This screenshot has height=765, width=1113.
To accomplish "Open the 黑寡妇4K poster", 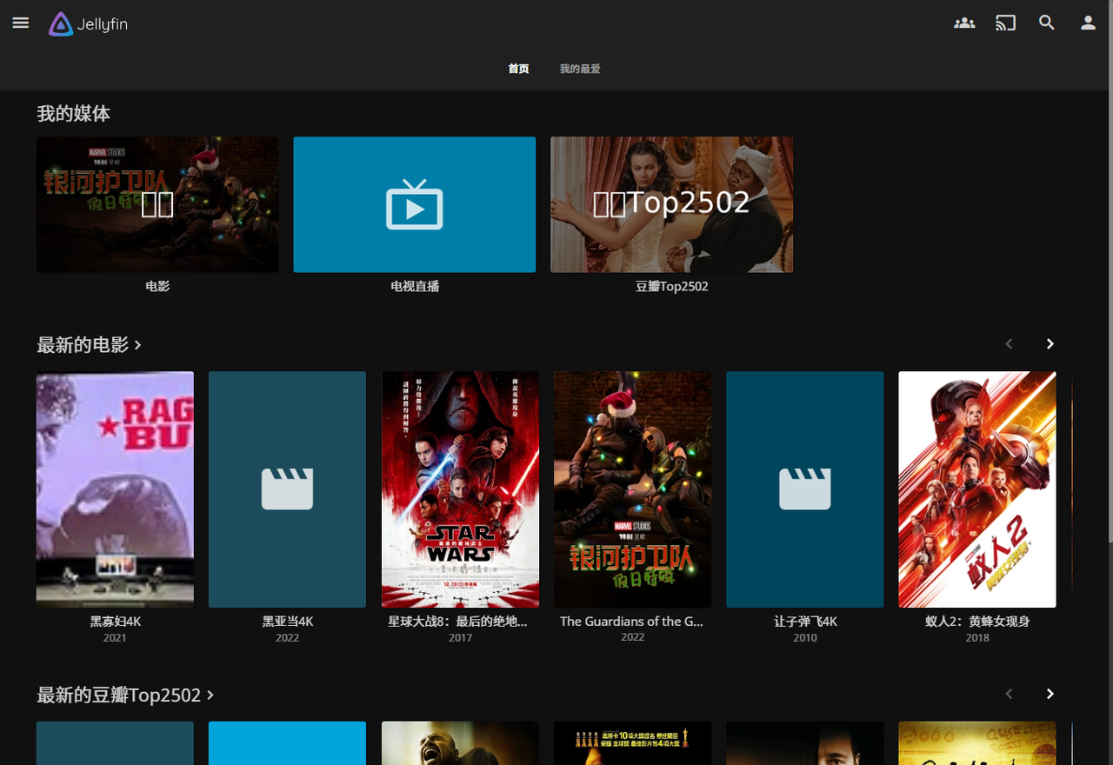I will [x=115, y=489].
